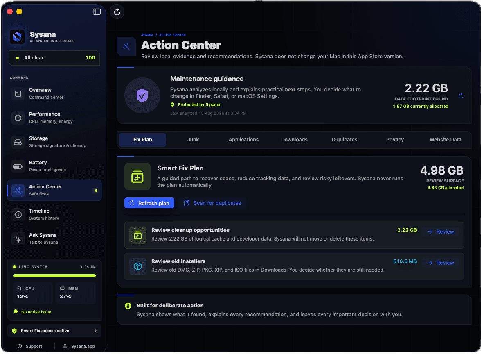482x354 pixels.
Task: Click the 2.22 GB data footprint value
Action: click(426, 88)
